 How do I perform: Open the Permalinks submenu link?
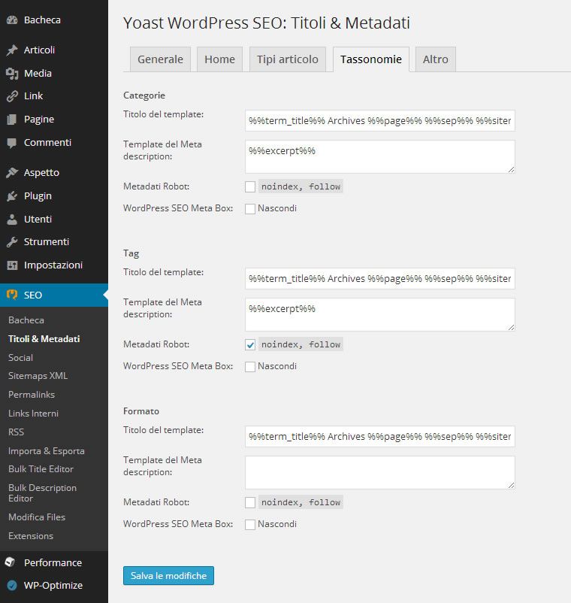(32, 395)
